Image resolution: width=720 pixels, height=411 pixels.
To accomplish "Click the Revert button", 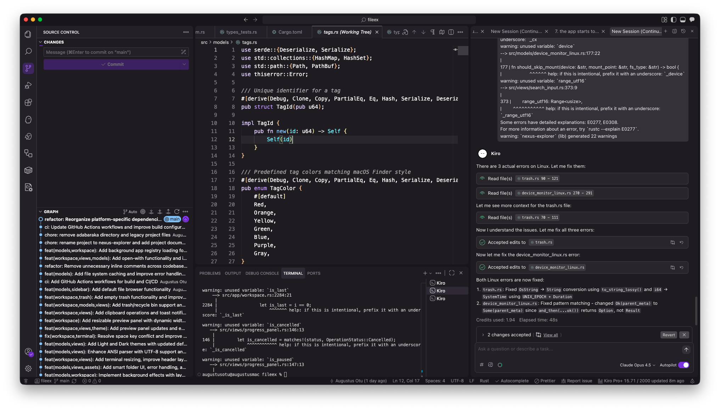I will pos(669,335).
